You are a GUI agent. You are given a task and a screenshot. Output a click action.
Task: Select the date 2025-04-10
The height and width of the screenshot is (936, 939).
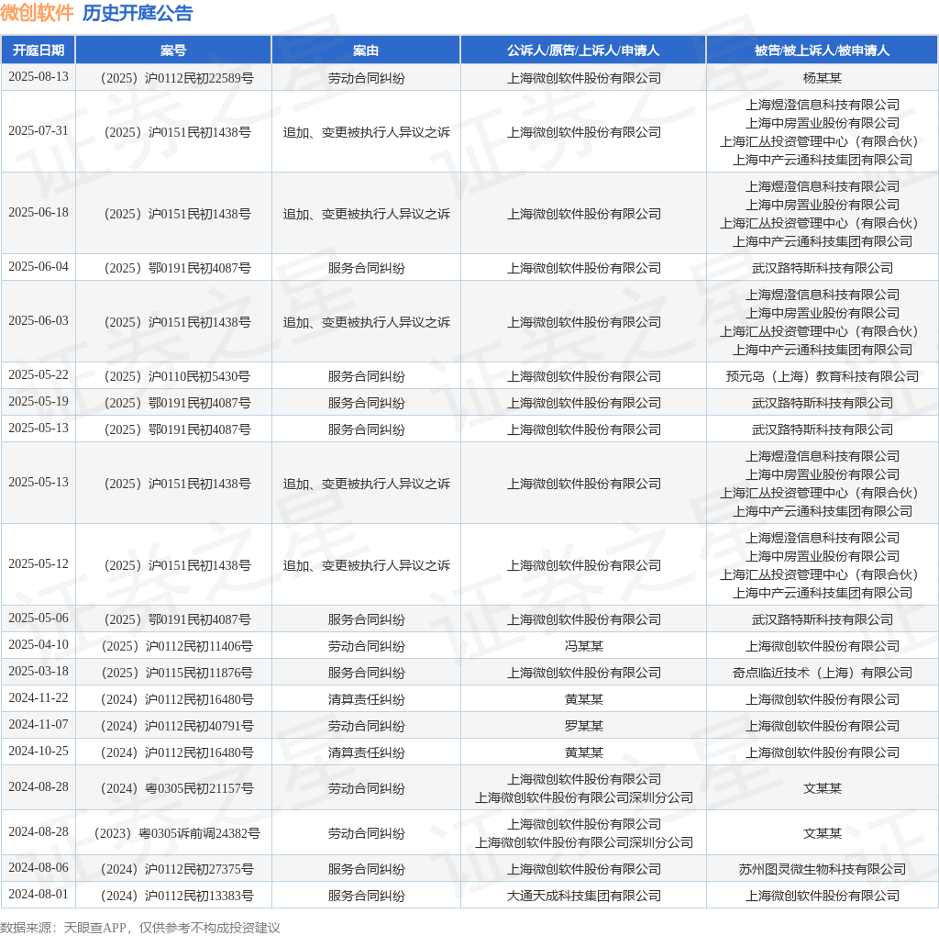point(39,645)
